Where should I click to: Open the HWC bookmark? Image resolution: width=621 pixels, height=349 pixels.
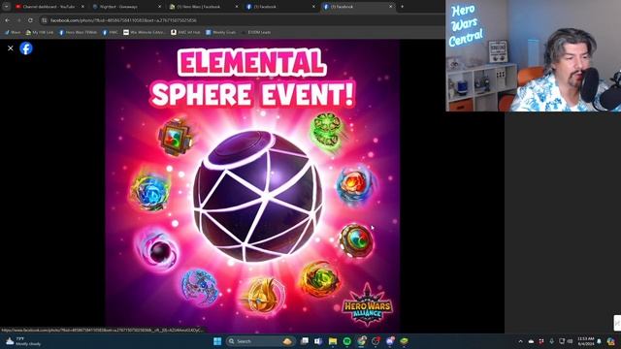[x=110, y=32]
